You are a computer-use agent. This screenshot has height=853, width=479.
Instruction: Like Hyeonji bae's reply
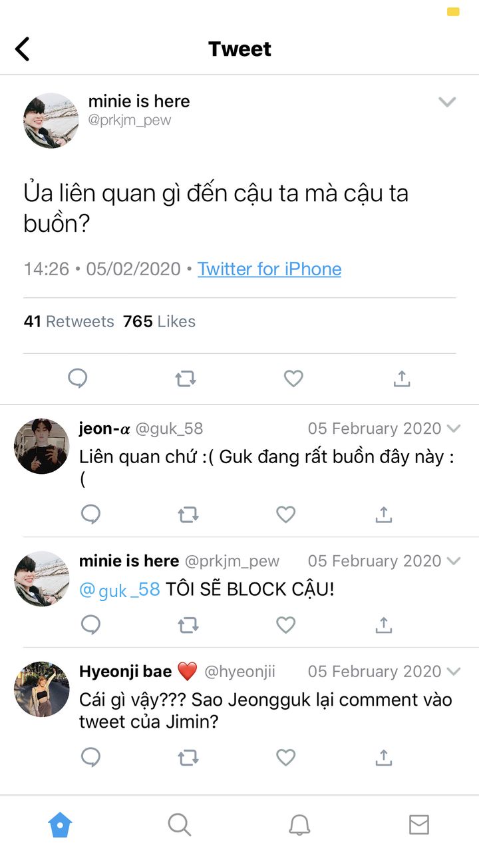(x=285, y=757)
